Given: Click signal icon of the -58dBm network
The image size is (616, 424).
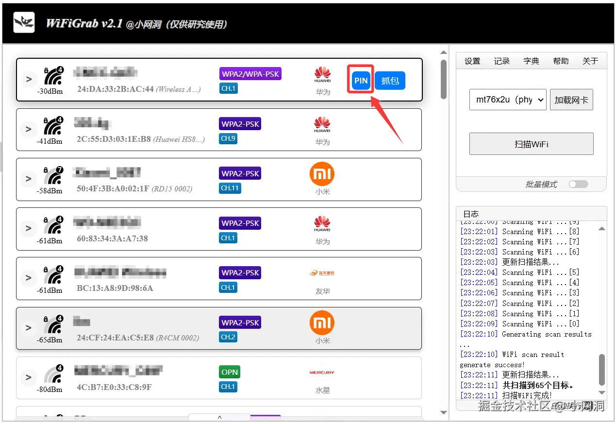Looking at the screenshot, I should [53, 176].
